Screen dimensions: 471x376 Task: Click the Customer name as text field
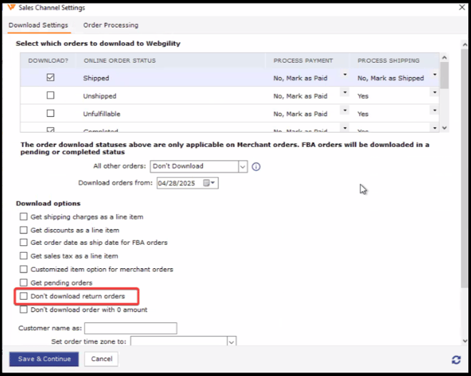click(x=130, y=329)
